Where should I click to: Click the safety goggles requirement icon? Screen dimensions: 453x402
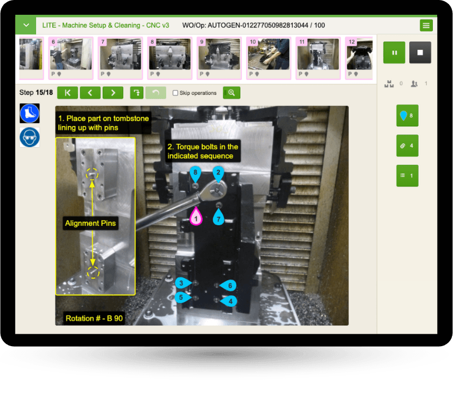30,137
